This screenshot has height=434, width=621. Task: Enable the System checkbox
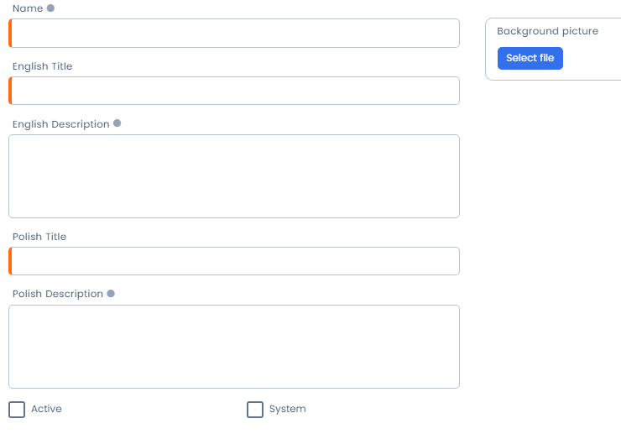point(255,410)
